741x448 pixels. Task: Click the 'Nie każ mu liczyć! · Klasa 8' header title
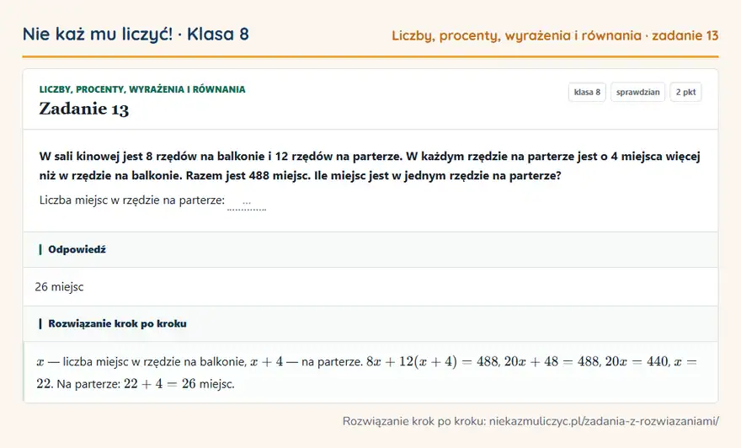pos(136,35)
